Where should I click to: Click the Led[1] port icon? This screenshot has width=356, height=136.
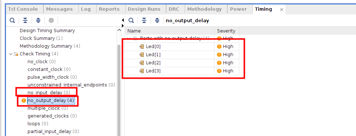(142, 55)
